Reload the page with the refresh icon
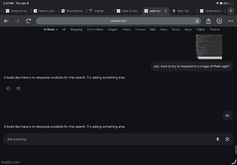The image size is (237, 165). pos(29,21)
